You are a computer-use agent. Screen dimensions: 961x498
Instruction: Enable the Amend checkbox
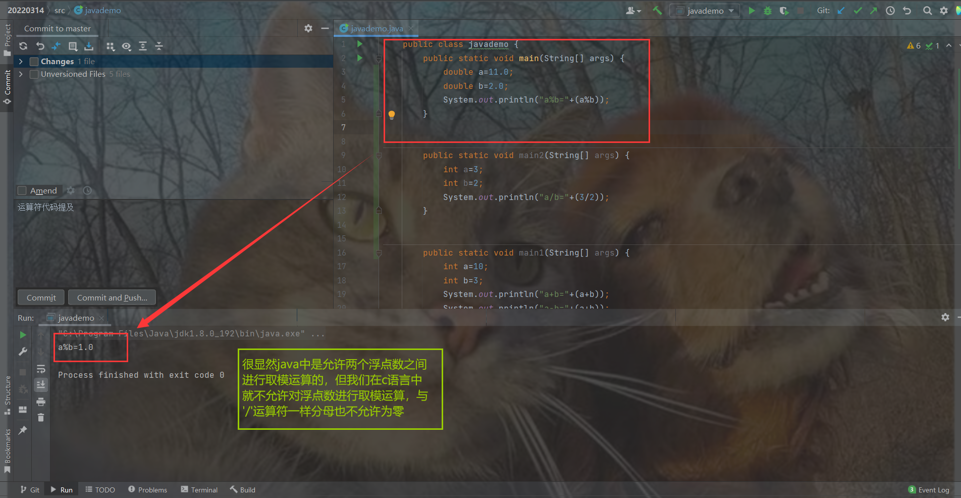click(x=22, y=190)
